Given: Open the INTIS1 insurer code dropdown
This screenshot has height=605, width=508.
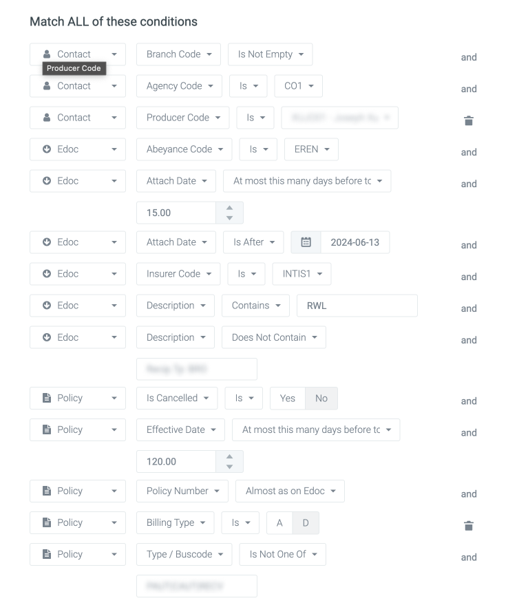Looking at the screenshot, I should [301, 274].
